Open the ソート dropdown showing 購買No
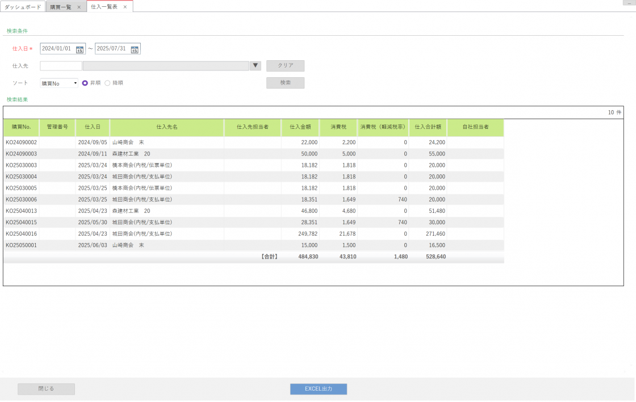 [x=59, y=83]
